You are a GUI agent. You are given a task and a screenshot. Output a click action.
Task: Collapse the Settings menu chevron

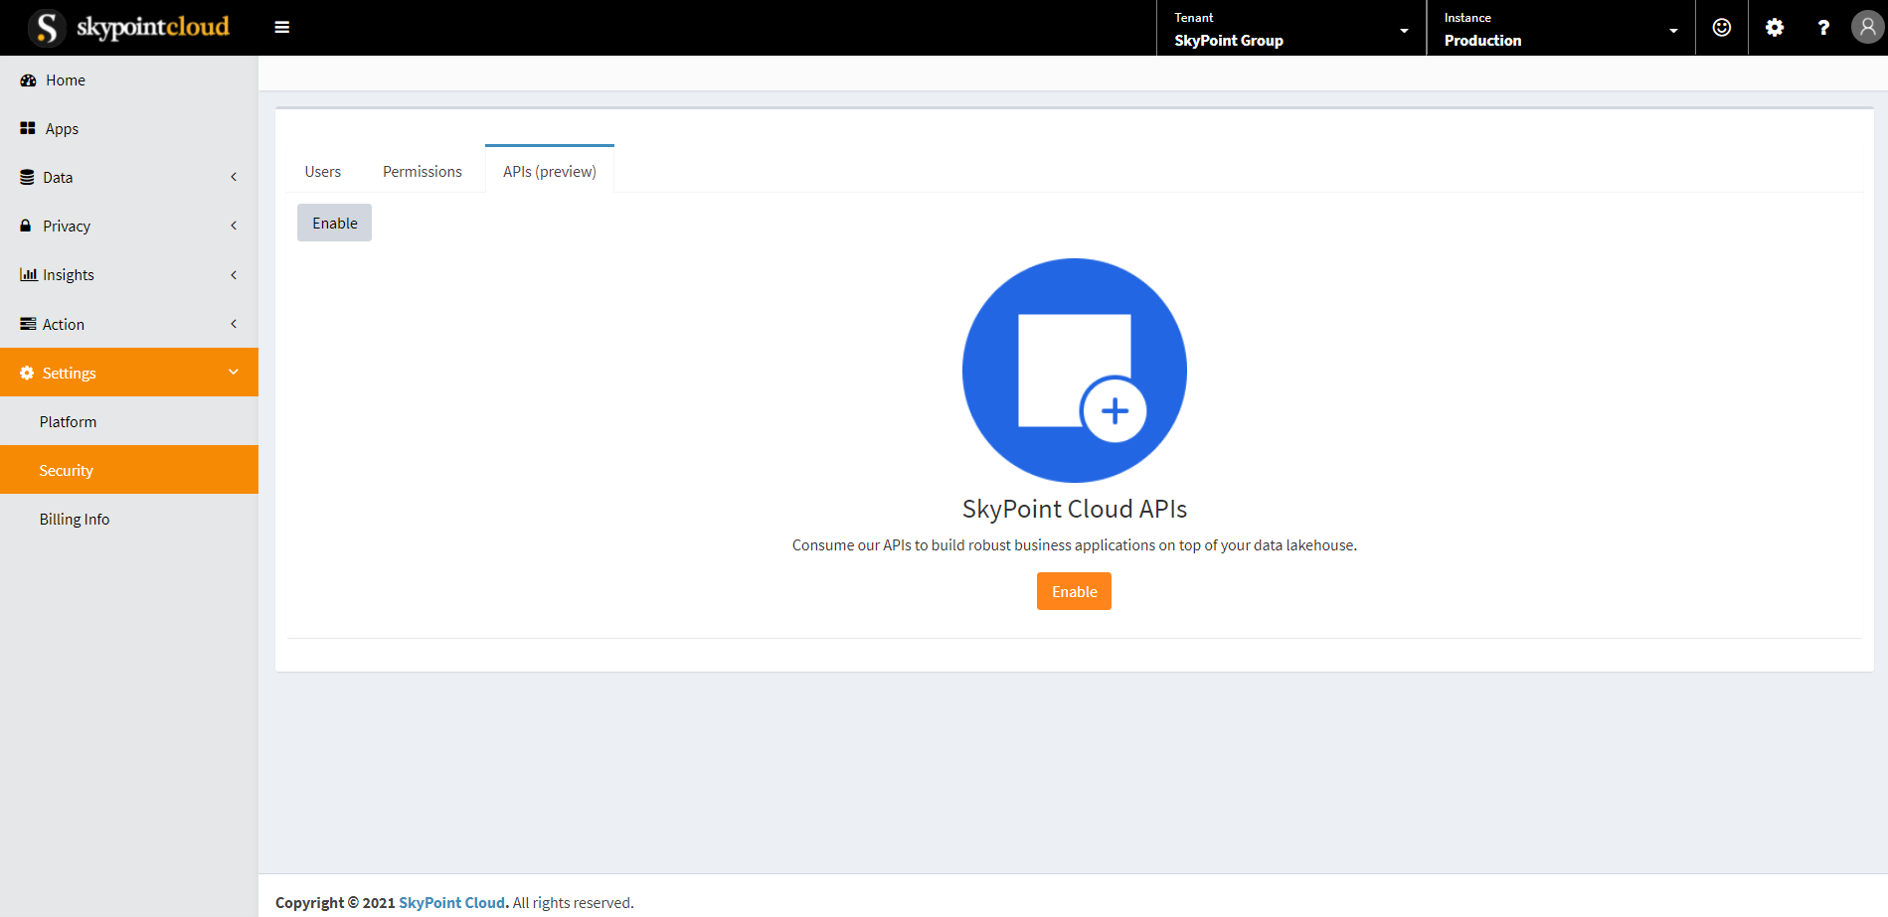point(234,372)
